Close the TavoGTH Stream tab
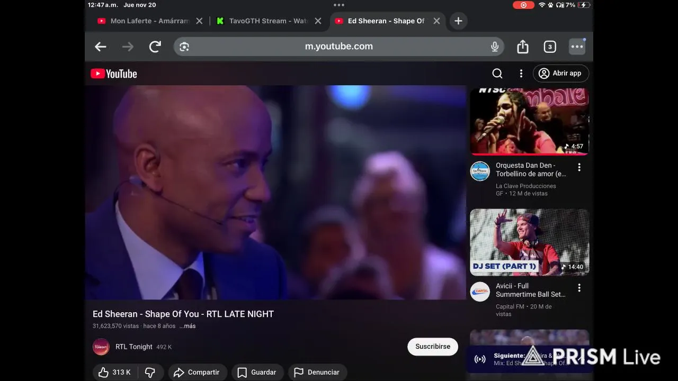Viewport: 678px width, 381px height. 318,21
